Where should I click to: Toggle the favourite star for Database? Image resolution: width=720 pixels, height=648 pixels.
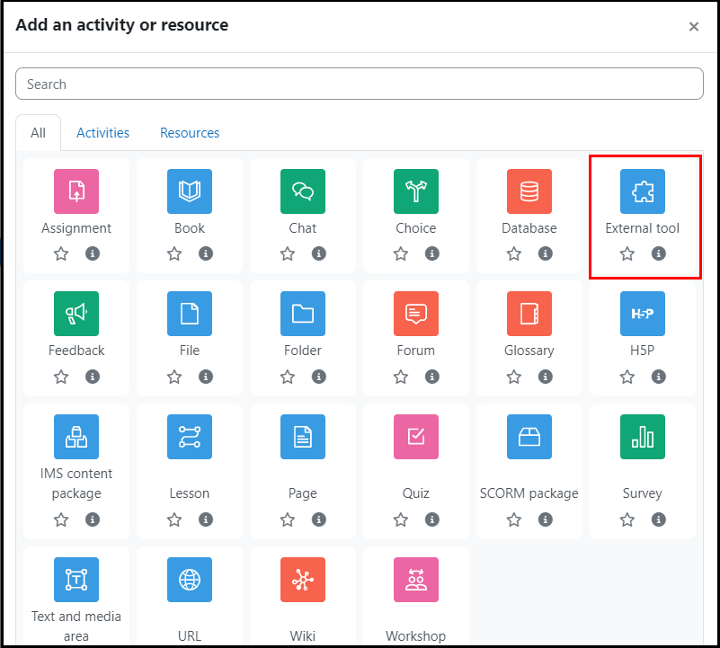[514, 253]
